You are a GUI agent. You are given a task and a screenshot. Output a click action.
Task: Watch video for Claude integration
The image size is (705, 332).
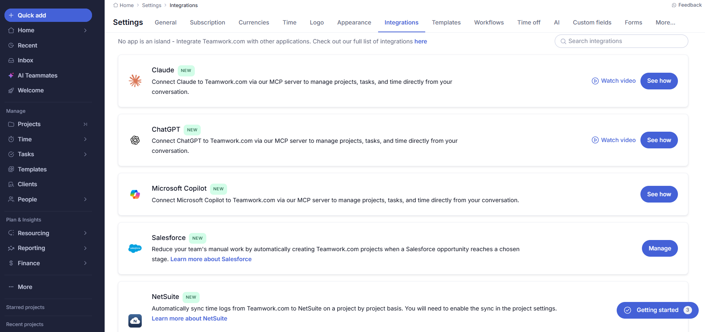(x=614, y=81)
